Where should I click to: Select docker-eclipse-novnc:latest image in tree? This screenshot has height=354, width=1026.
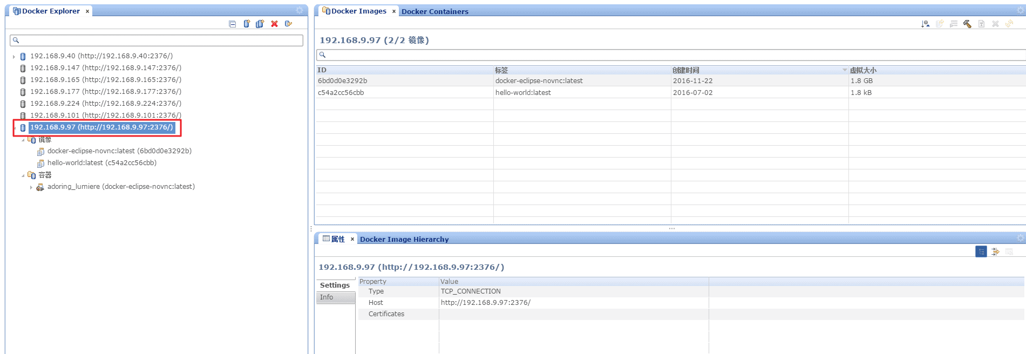point(119,151)
